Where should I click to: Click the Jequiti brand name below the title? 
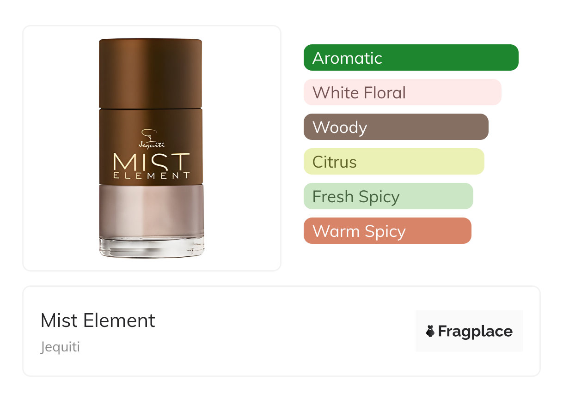click(x=60, y=347)
